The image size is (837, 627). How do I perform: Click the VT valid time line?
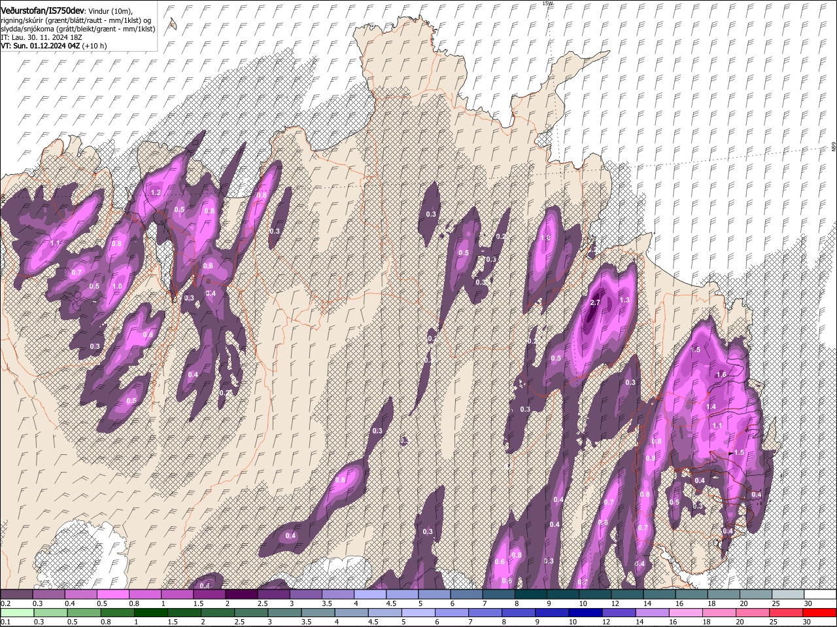54,46
